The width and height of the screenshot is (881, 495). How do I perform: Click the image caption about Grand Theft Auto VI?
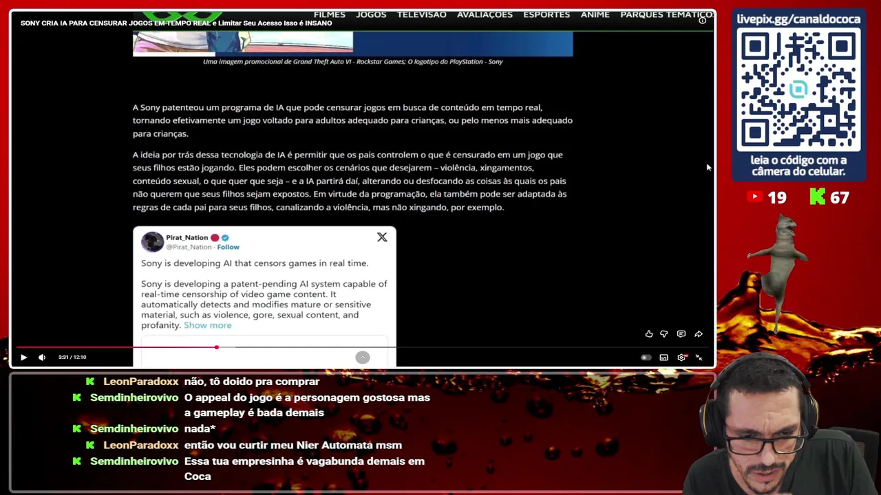coord(352,62)
